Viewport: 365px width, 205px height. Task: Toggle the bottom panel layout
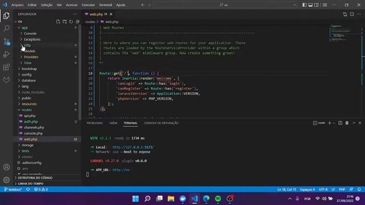[x=310, y=5]
